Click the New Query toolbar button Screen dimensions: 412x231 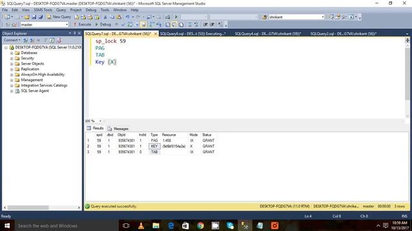[x=59, y=17]
